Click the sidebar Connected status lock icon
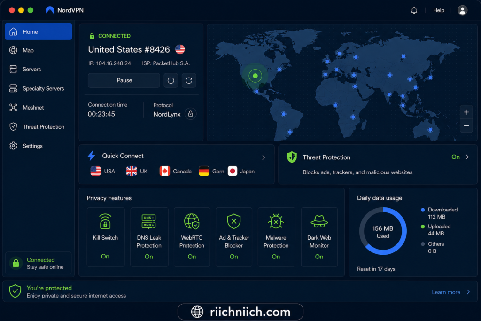The width and height of the screenshot is (481, 321). click(x=16, y=263)
